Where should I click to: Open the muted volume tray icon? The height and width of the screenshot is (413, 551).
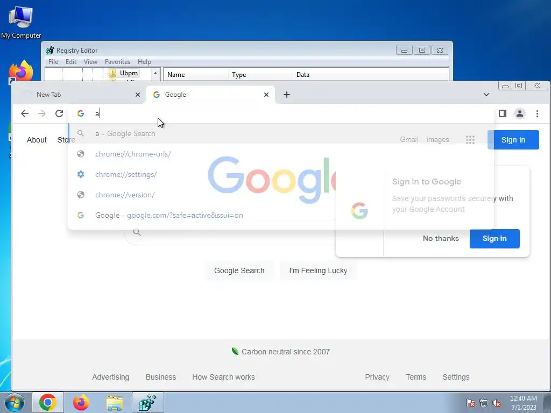pyautogui.click(x=497, y=403)
